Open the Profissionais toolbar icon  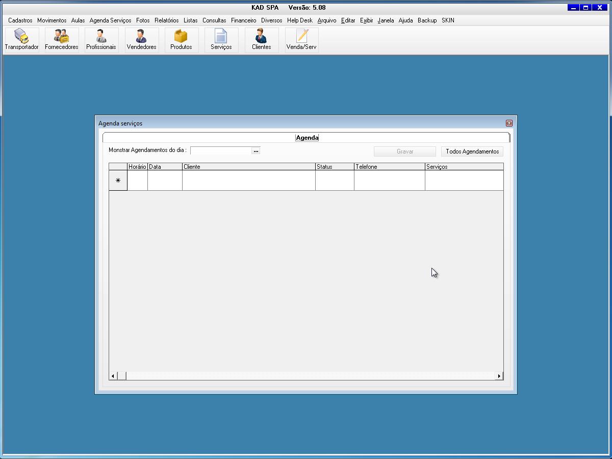click(101, 40)
